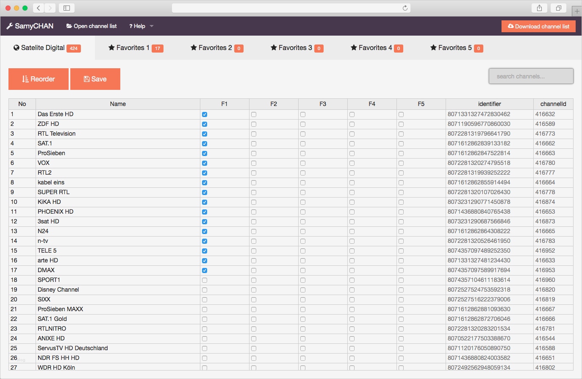Click the Safari sidebar icon in the browser toolbar

67,7
